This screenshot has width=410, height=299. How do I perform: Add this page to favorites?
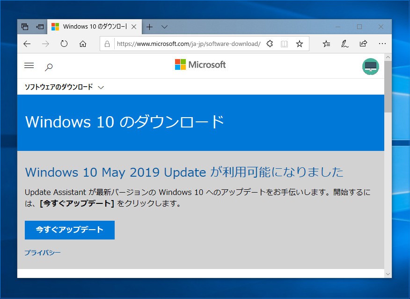point(300,44)
